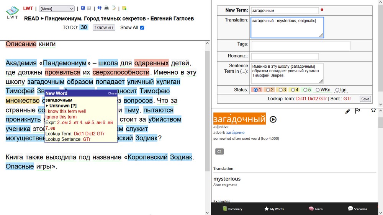Click GTr after Lookup Sentence in popup

87,139
